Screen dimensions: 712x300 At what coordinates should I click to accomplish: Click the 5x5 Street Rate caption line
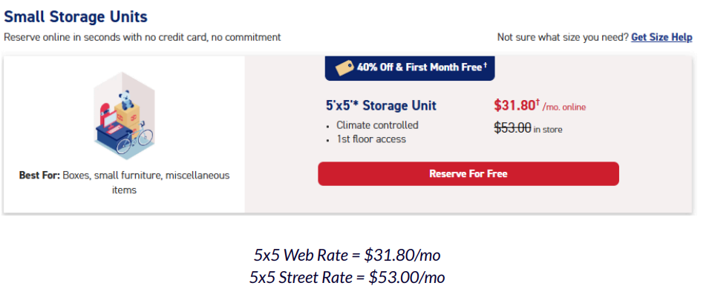pyautogui.click(x=347, y=277)
